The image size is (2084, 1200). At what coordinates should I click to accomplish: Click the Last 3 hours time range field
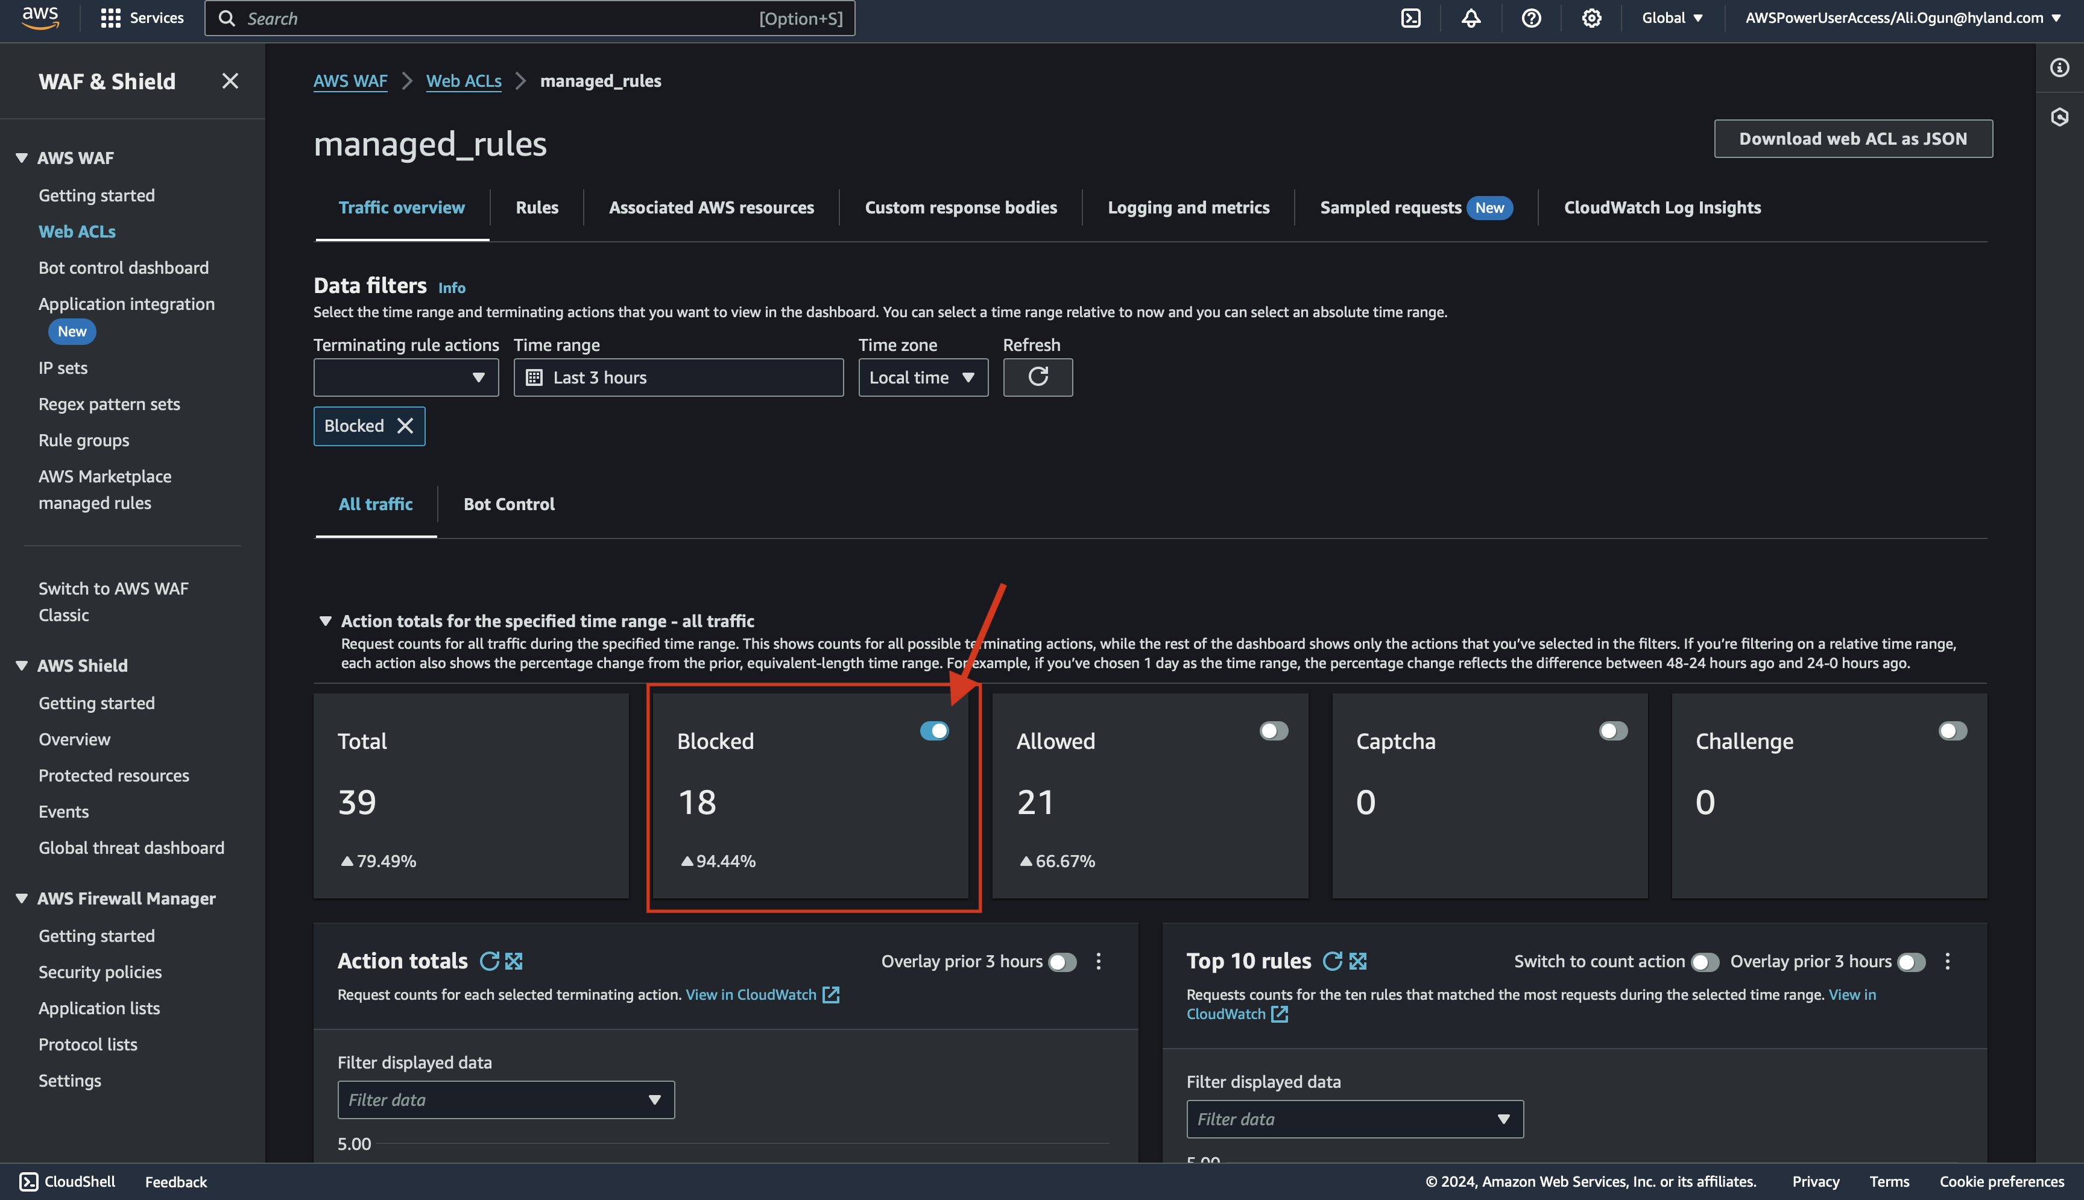tap(678, 377)
